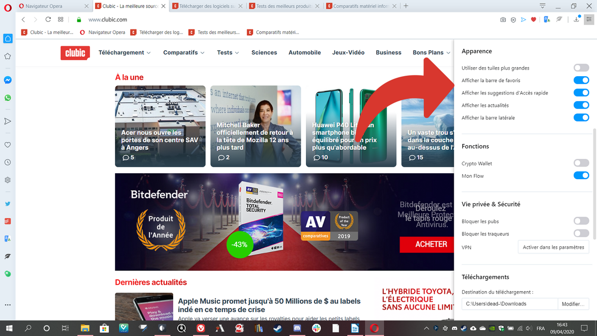Enable 'Bloquer les pubs' switch
The height and width of the screenshot is (336, 597).
pyautogui.click(x=581, y=221)
